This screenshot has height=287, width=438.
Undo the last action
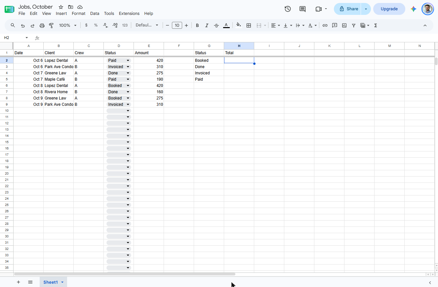(x=23, y=25)
